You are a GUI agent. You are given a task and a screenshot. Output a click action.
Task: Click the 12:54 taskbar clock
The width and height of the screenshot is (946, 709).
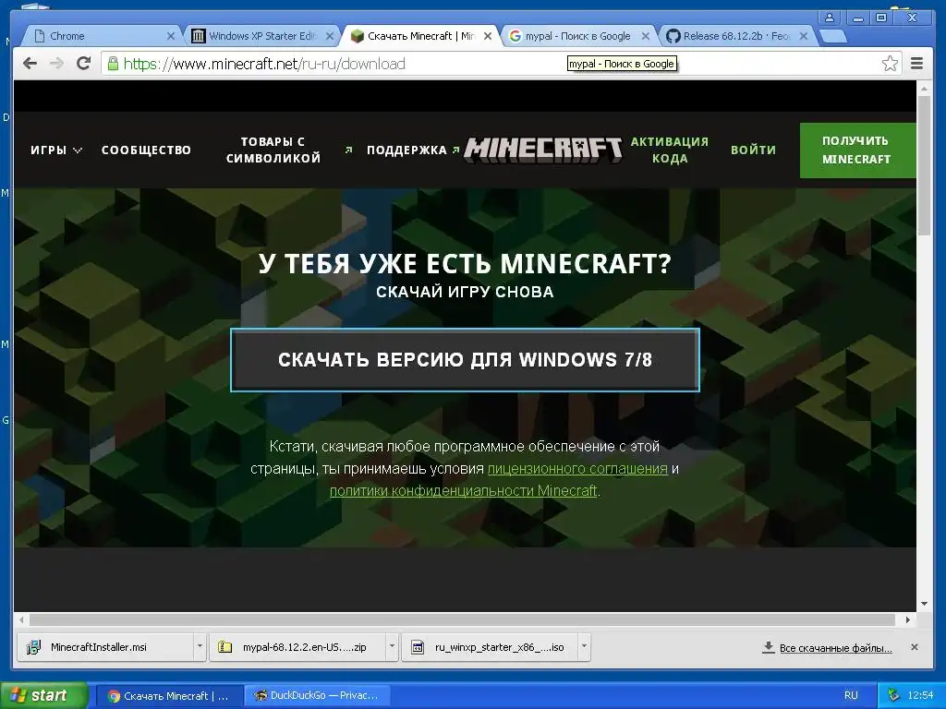(x=920, y=696)
